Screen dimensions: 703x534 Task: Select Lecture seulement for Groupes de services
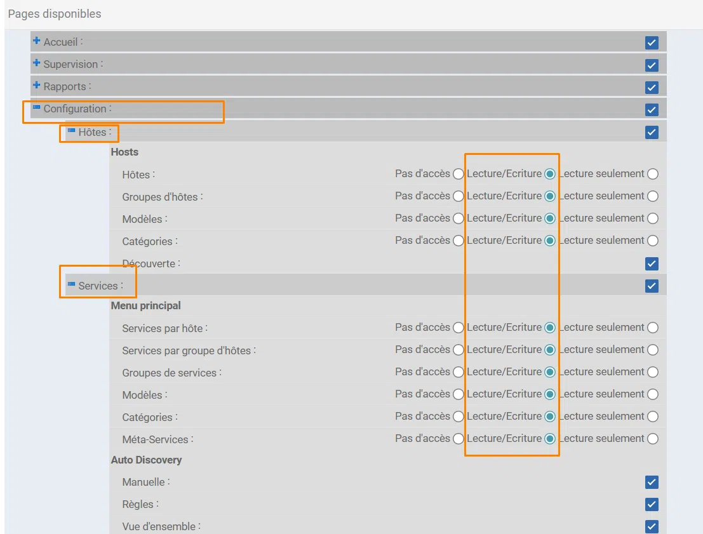click(x=652, y=371)
